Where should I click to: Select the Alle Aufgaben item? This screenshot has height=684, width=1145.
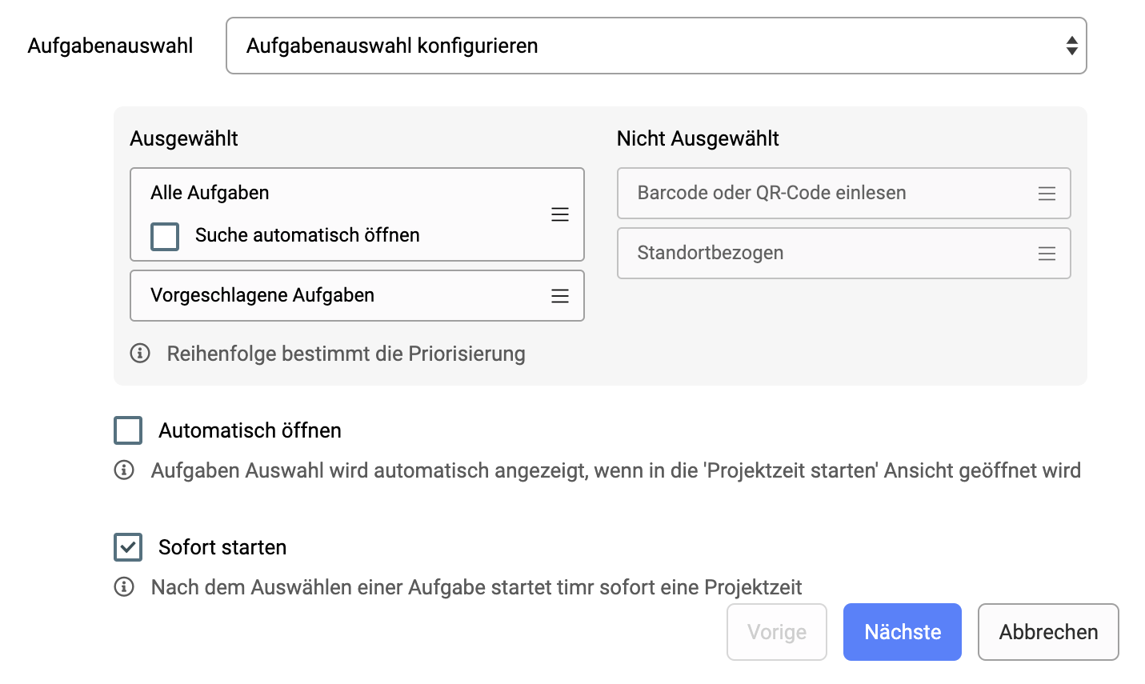357,214
